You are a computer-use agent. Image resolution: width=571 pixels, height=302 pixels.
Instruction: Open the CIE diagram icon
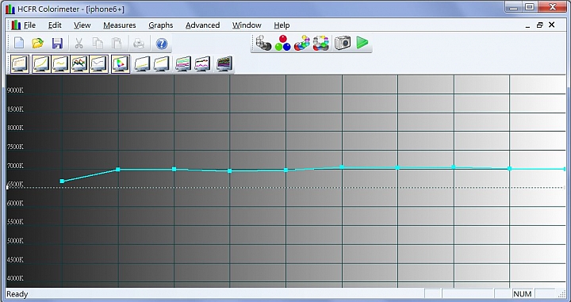(121, 64)
